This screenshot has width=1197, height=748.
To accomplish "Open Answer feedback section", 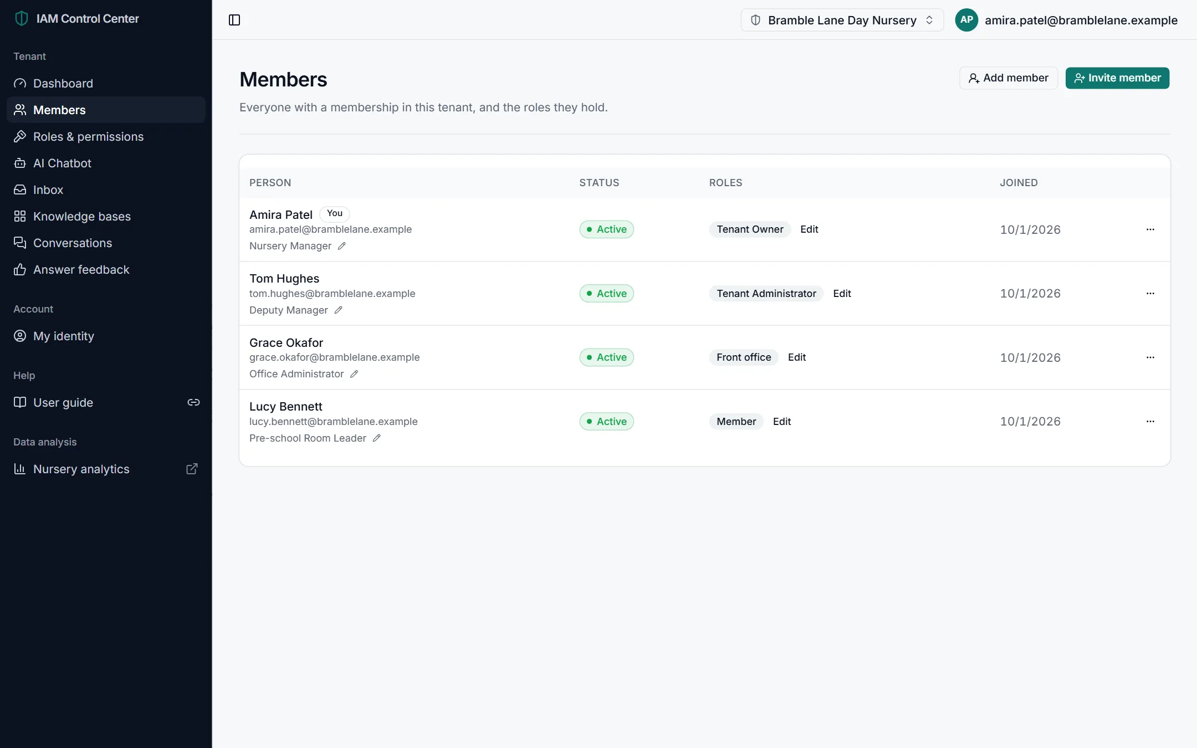I will coord(106,269).
